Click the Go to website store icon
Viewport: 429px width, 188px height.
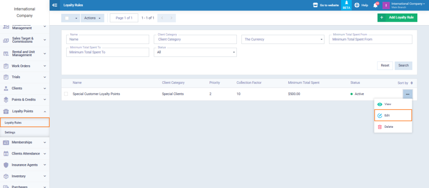[315, 5]
